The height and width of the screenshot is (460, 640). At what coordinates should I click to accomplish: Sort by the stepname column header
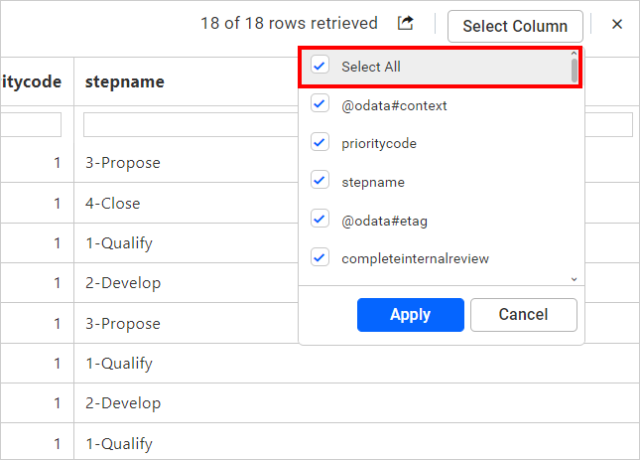click(x=124, y=81)
